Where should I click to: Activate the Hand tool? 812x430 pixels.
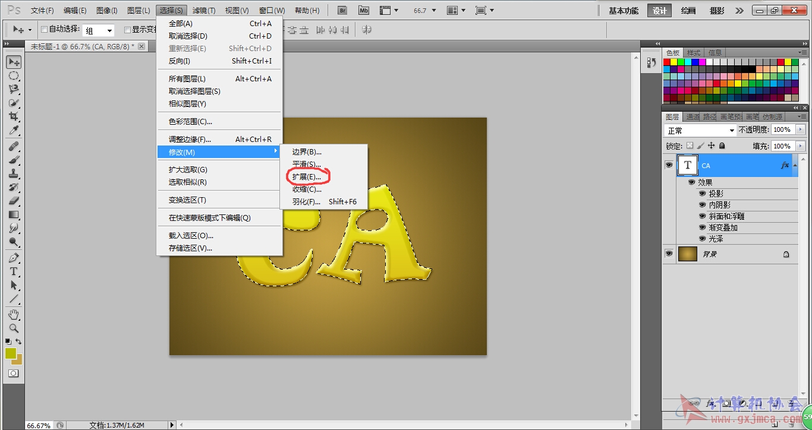point(14,314)
